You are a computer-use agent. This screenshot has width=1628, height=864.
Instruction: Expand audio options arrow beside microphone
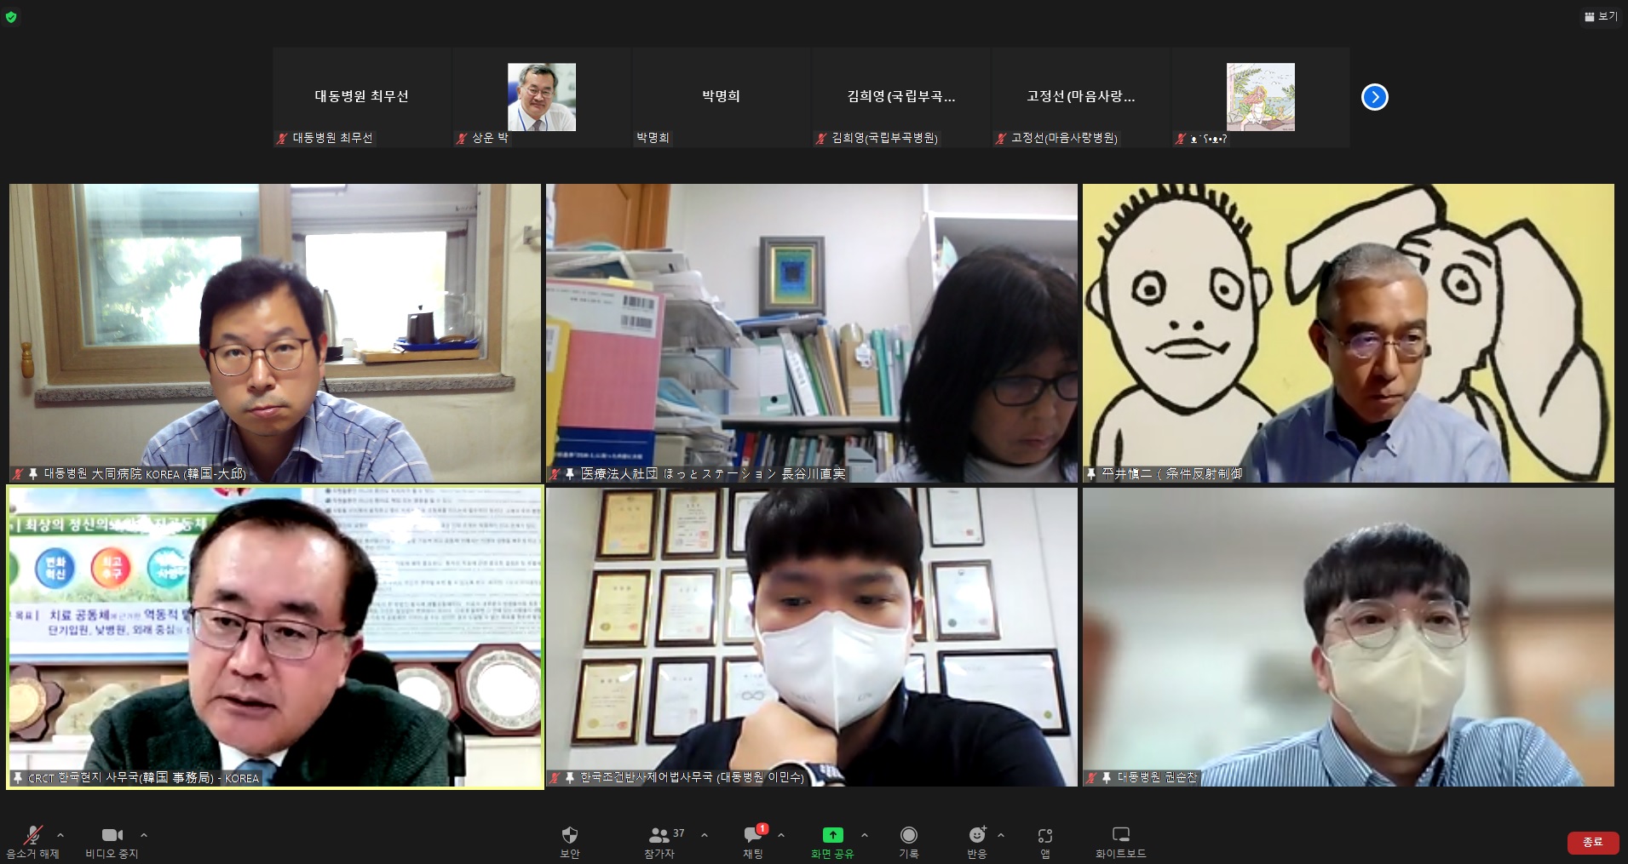[x=60, y=835]
